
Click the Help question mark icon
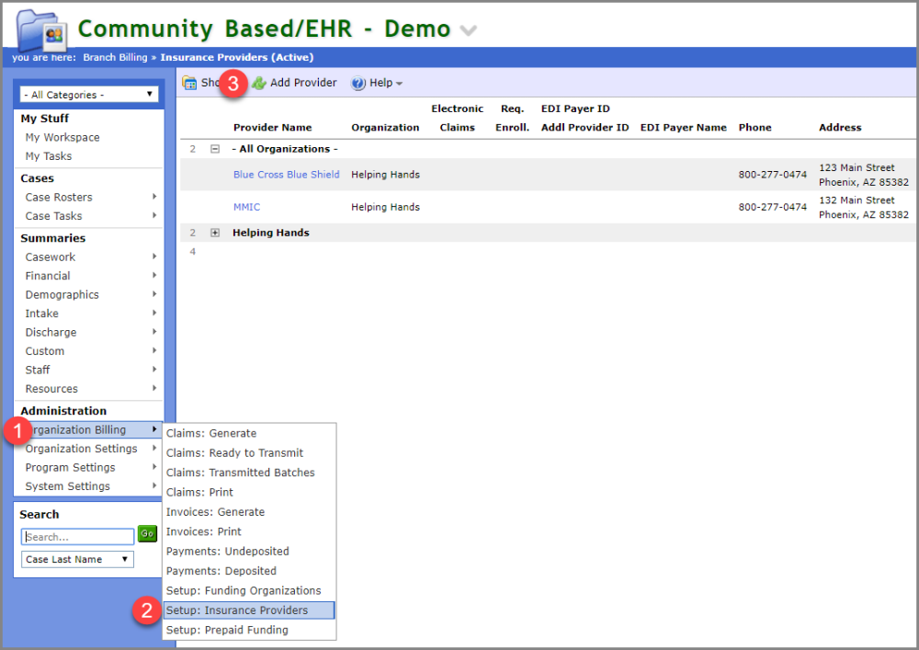click(358, 84)
